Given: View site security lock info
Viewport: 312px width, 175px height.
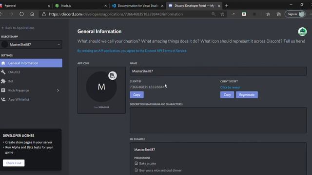Looking at the screenshot, I should click(44, 14).
